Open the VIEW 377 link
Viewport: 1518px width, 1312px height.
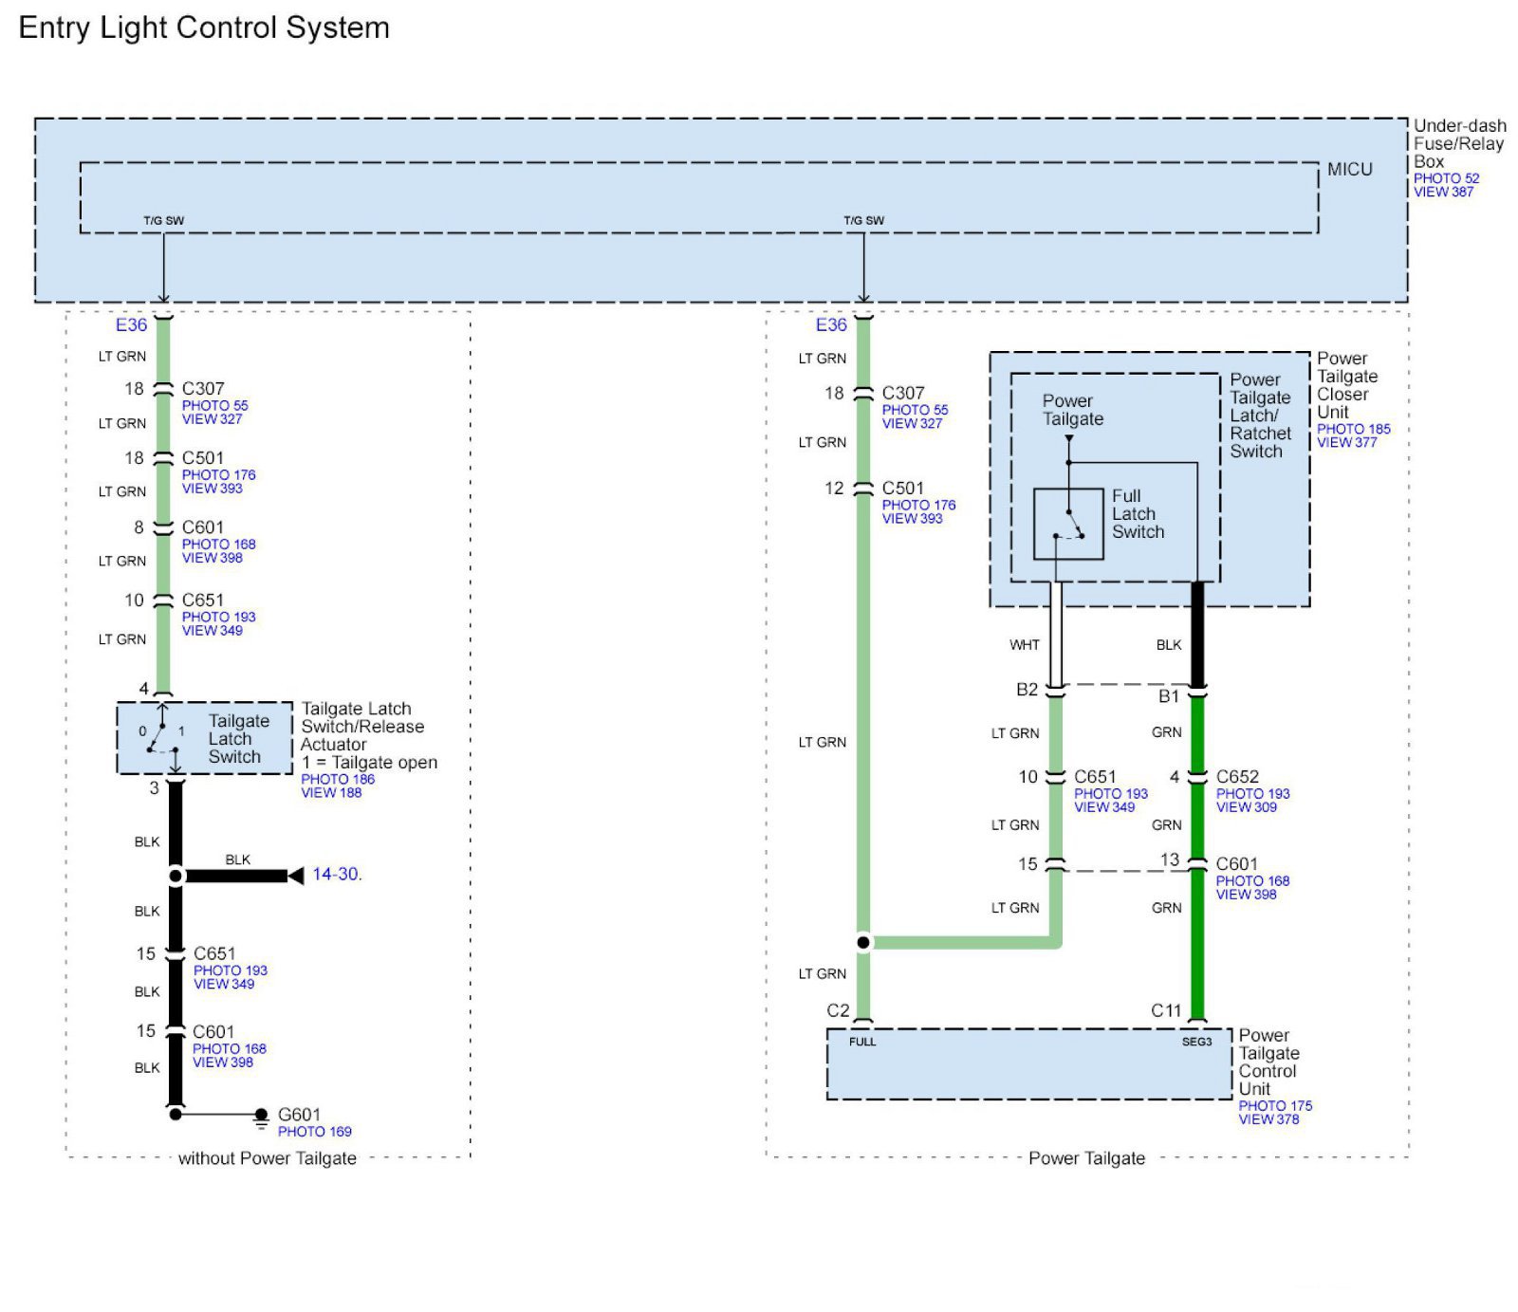coord(1346,442)
